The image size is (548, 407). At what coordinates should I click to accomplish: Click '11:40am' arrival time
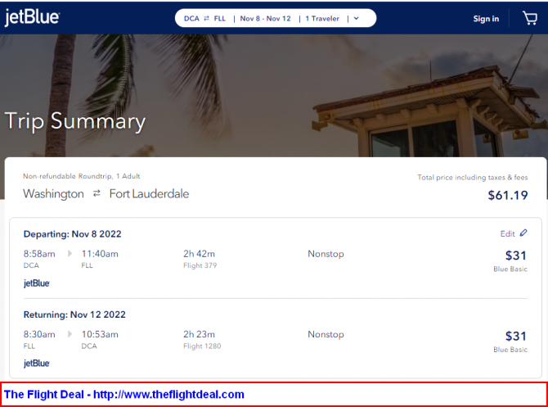pyautogui.click(x=100, y=254)
